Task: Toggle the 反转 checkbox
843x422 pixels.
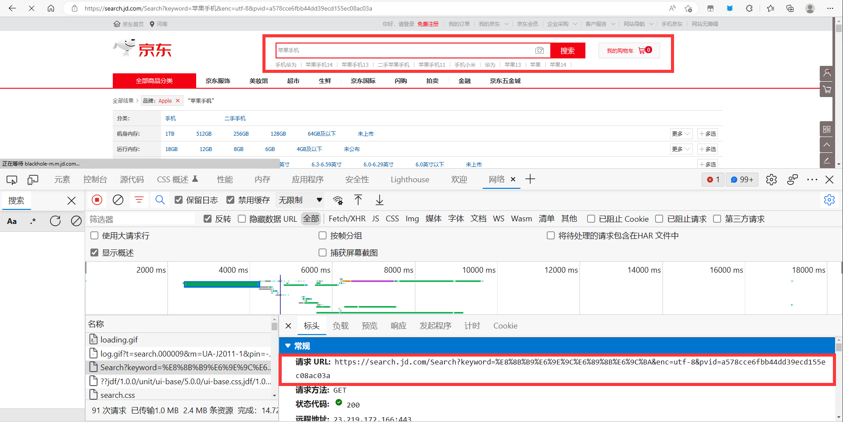Action: pos(208,219)
